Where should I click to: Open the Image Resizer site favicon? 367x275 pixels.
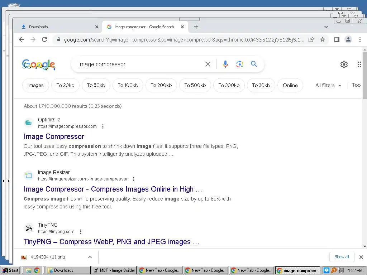pos(29,175)
